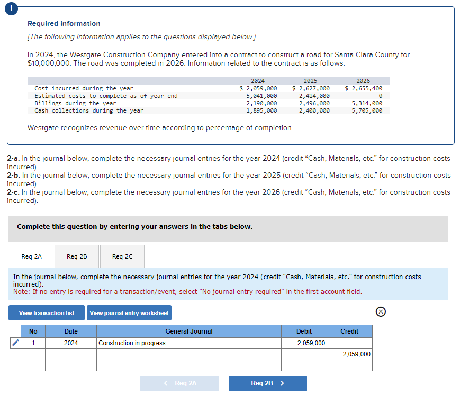Click the Required information heading
The image size is (469, 396).
click(x=64, y=23)
